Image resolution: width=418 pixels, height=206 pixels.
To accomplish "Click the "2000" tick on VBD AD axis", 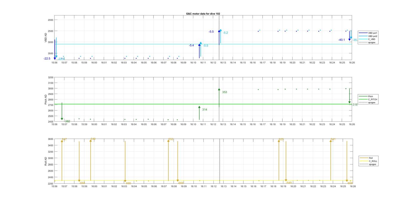I will coord(50,20).
